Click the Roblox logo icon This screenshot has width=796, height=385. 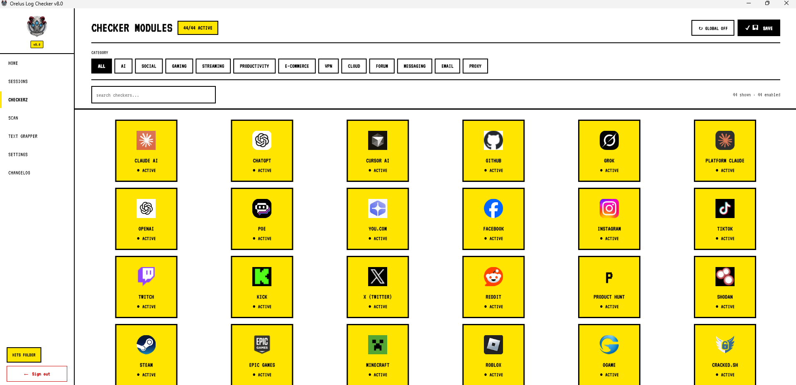click(493, 345)
